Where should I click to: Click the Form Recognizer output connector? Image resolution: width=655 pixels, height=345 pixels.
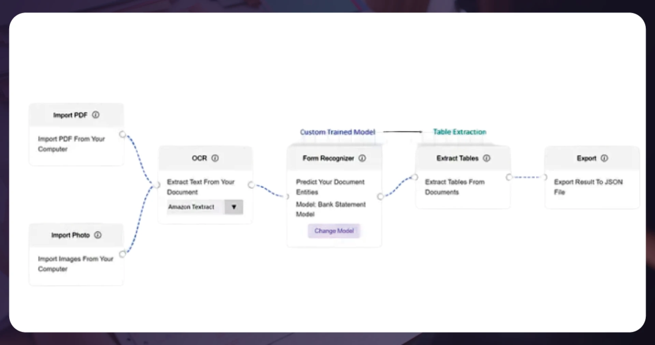tap(380, 197)
